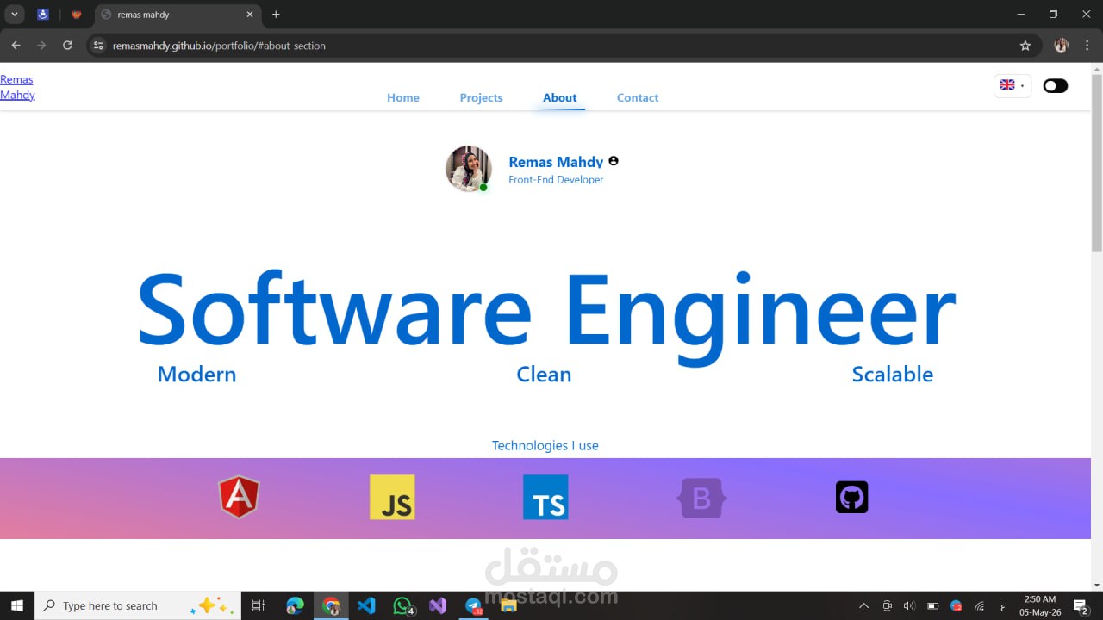Switch to the remas mahdy browser tab
The width and height of the screenshot is (1103, 620).
pyautogui.click(x=177, y=15)
